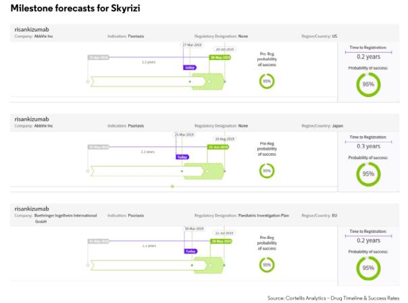Click the Aug-2019 latest-date bubble in Japan timeline
The image size is (408, 303).
click(x=225, y=139)
